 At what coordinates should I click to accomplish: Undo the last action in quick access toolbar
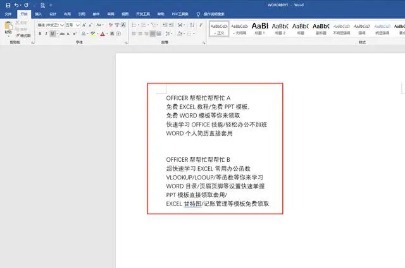[x=16, y=5]
